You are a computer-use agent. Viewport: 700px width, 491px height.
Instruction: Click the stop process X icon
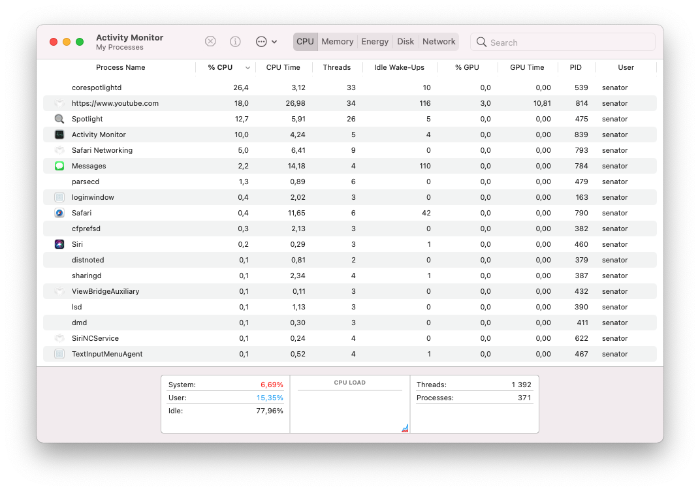210,42
